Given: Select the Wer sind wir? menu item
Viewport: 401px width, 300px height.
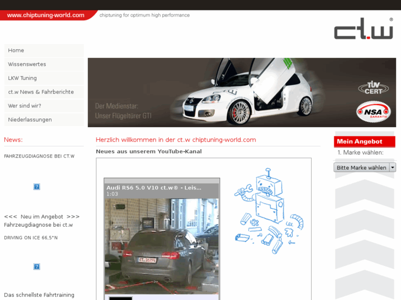Looking at the screenshot, I should point(44,106).
